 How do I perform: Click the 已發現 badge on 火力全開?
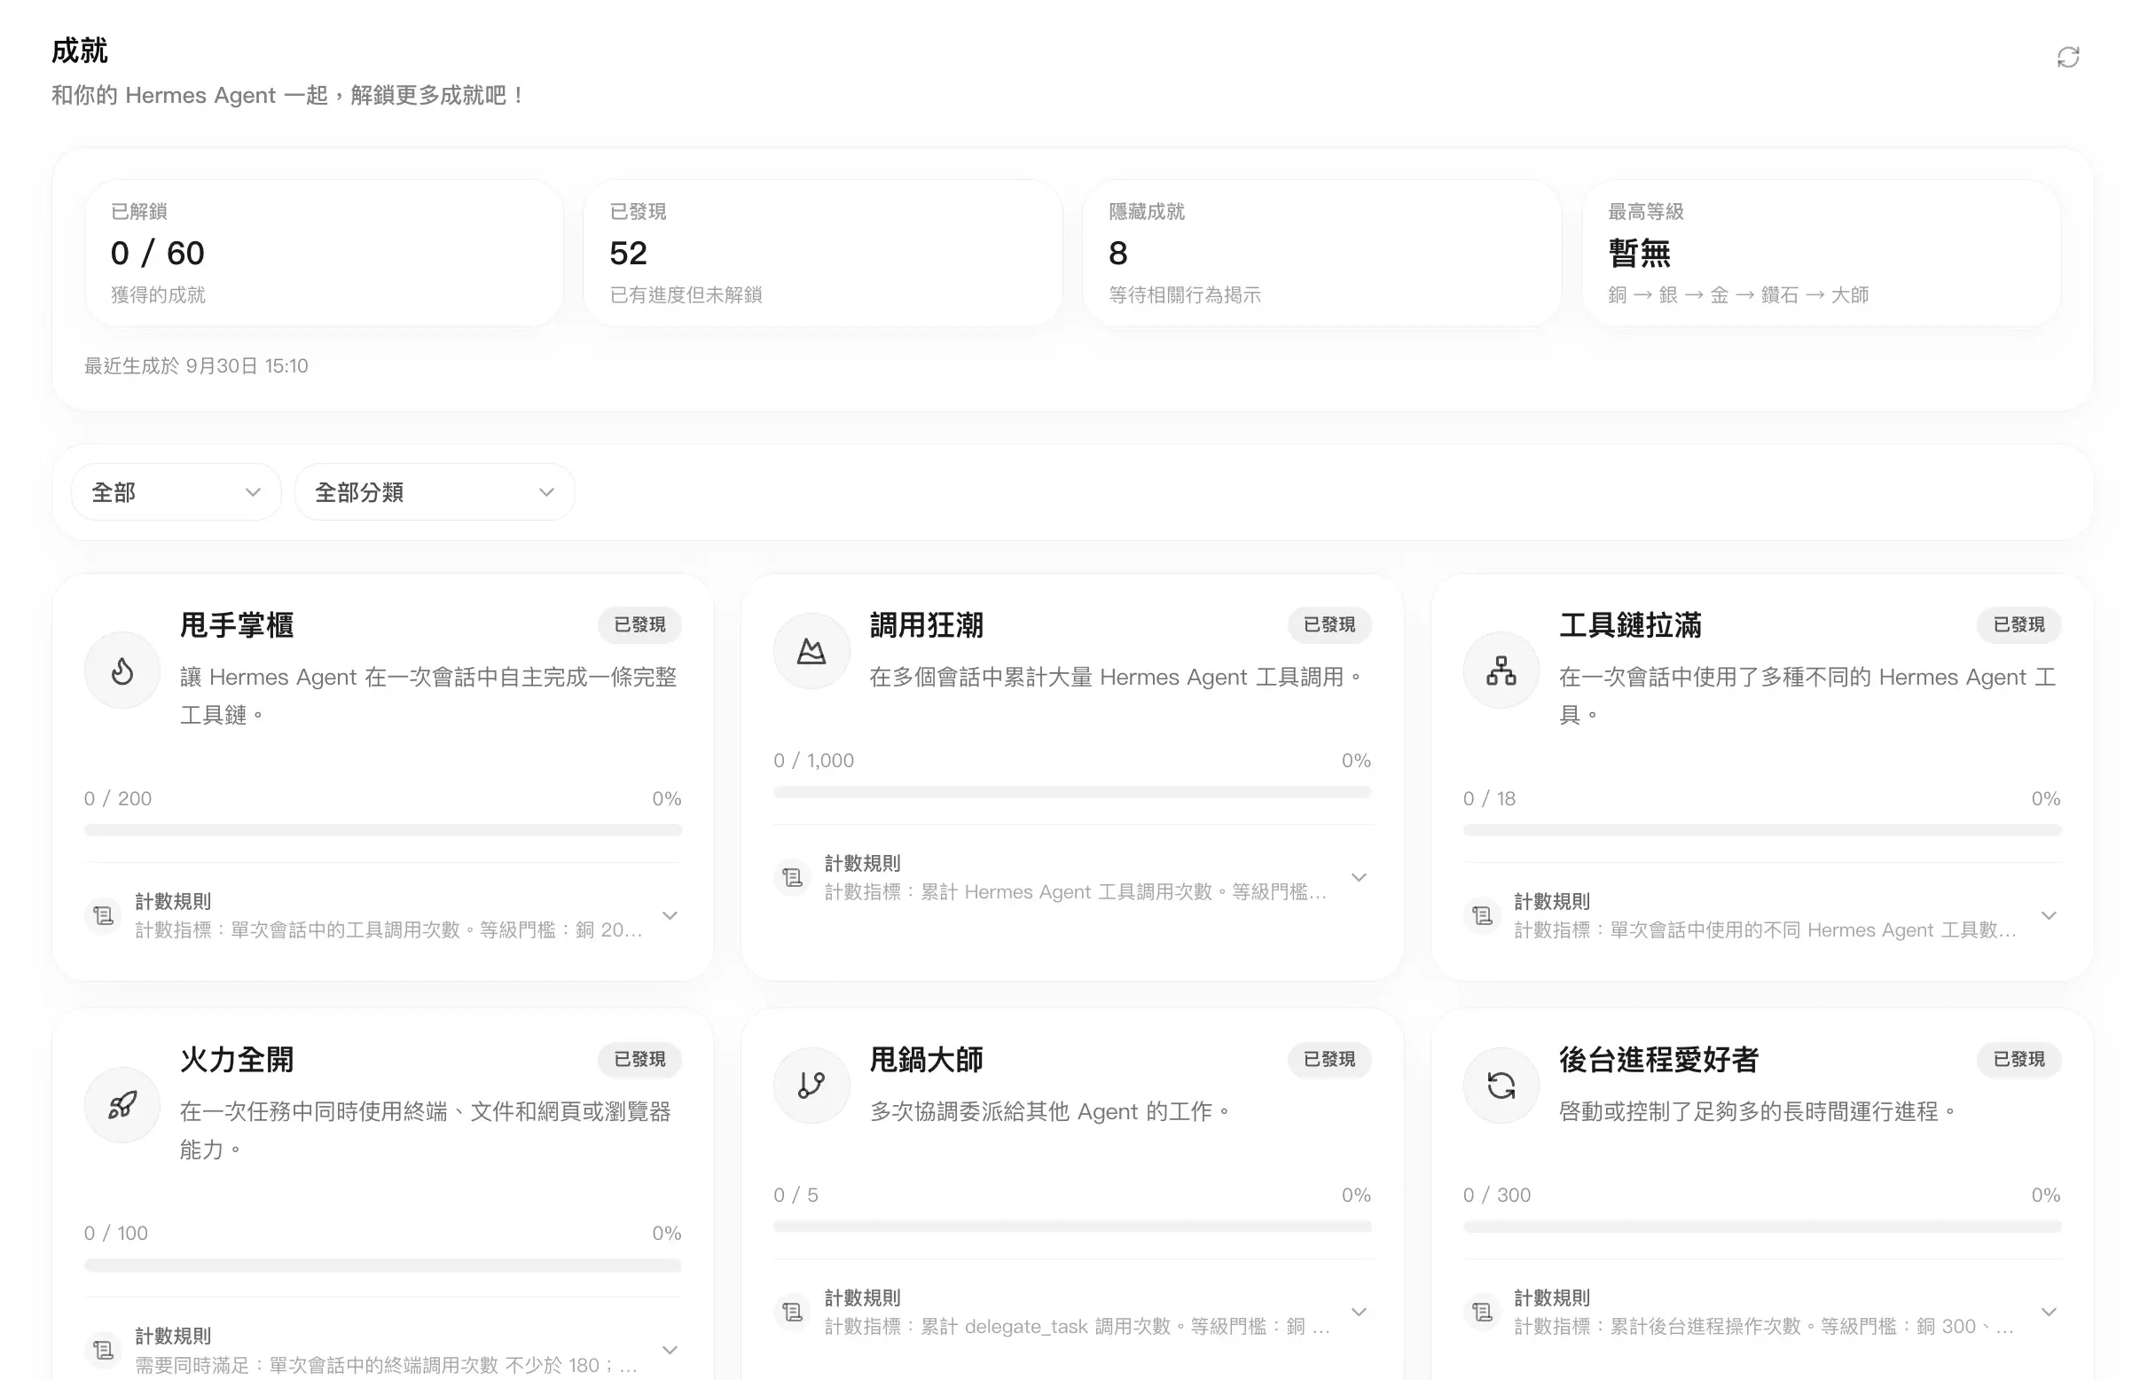pos(639,1059)
